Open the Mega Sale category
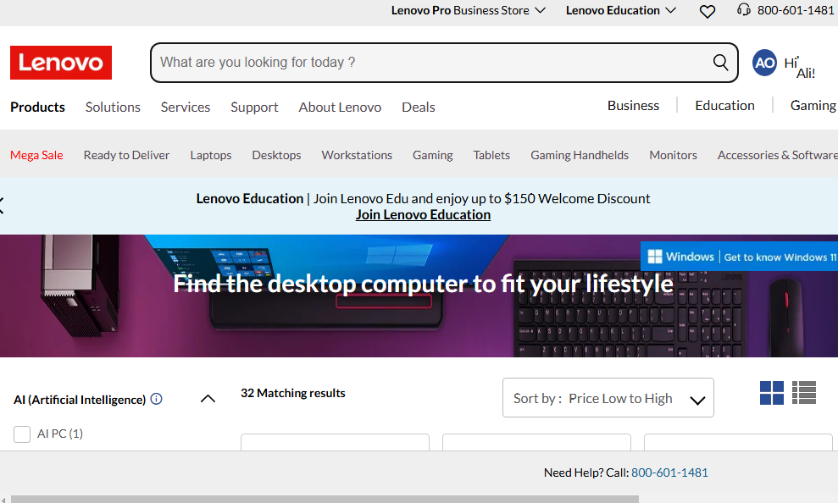The image size is (838, 503). 36,155
